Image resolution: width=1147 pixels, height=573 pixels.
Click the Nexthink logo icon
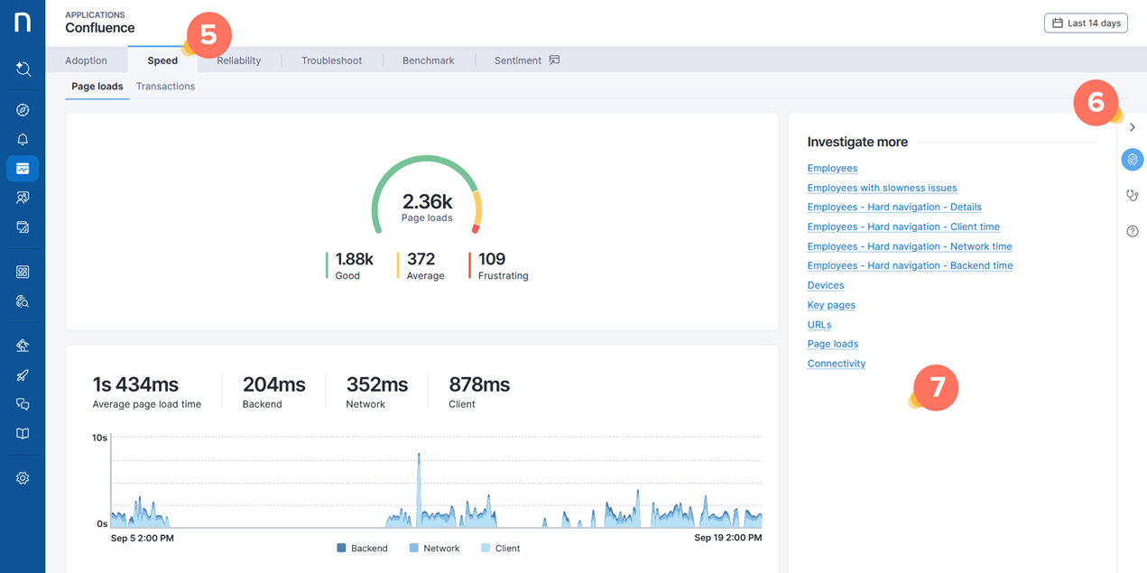pos(23,23)
